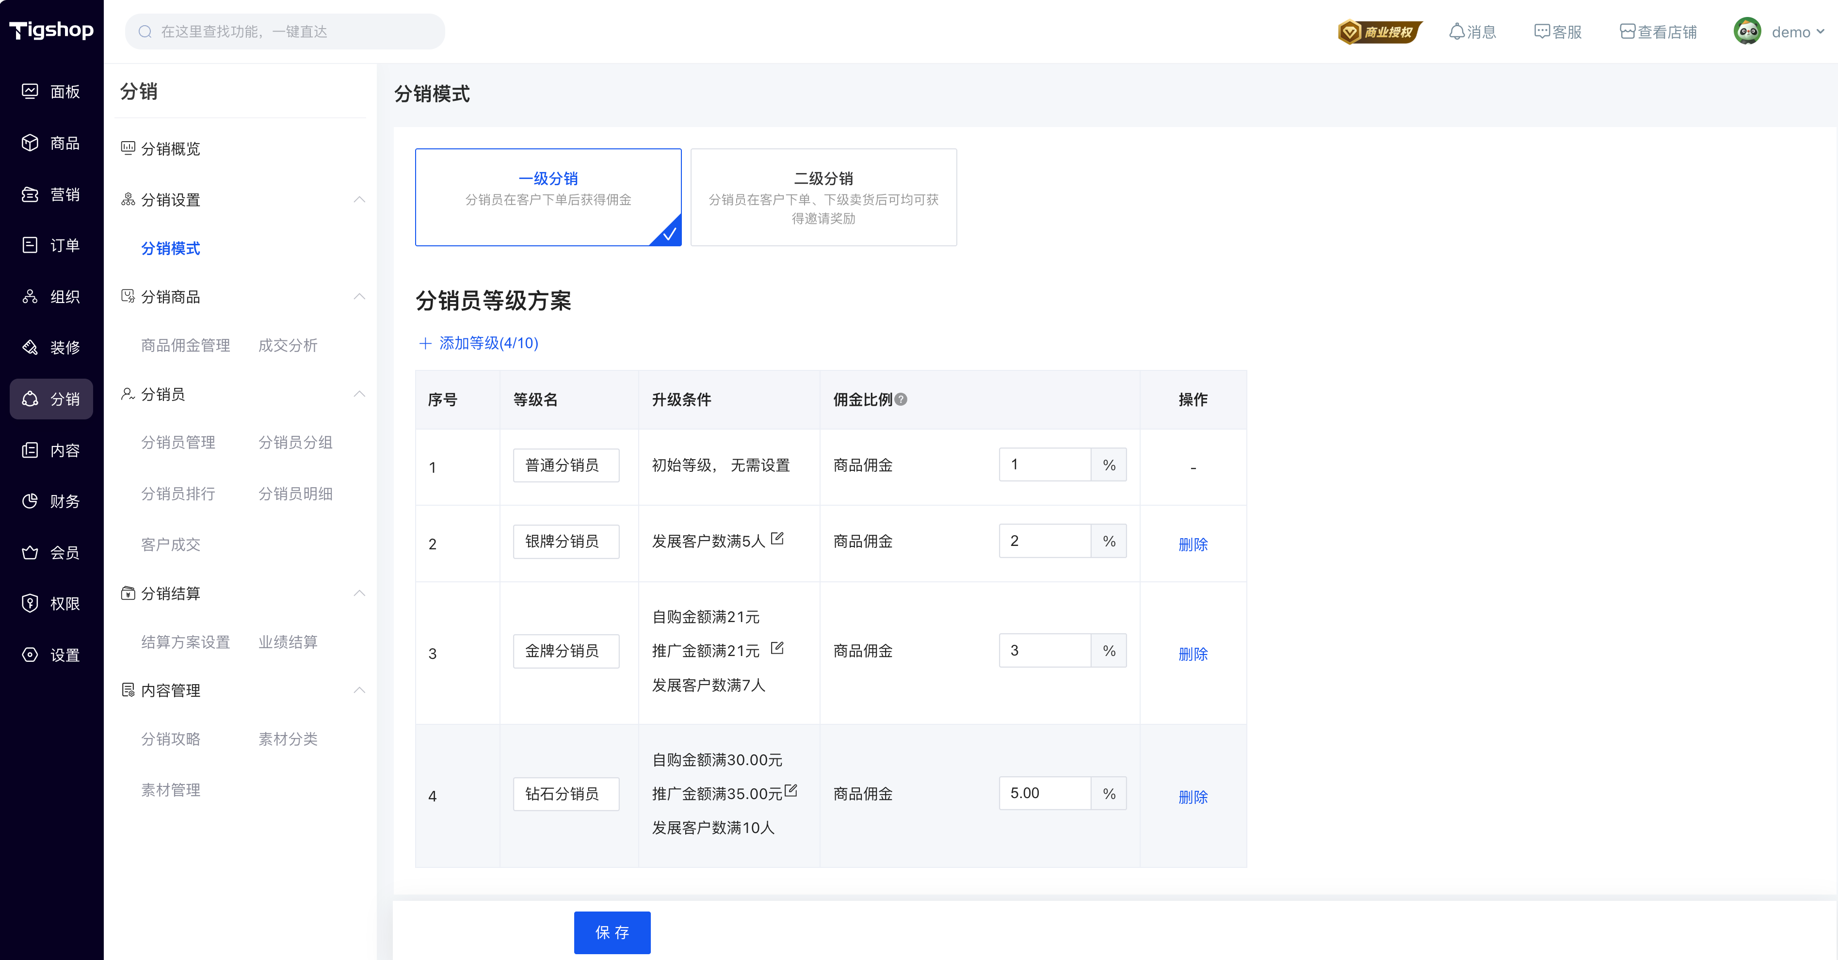Image resolution: width=1838 pixels, height=960 pixels.
Task: Click the 保存 save button
Action: [612, 932]
